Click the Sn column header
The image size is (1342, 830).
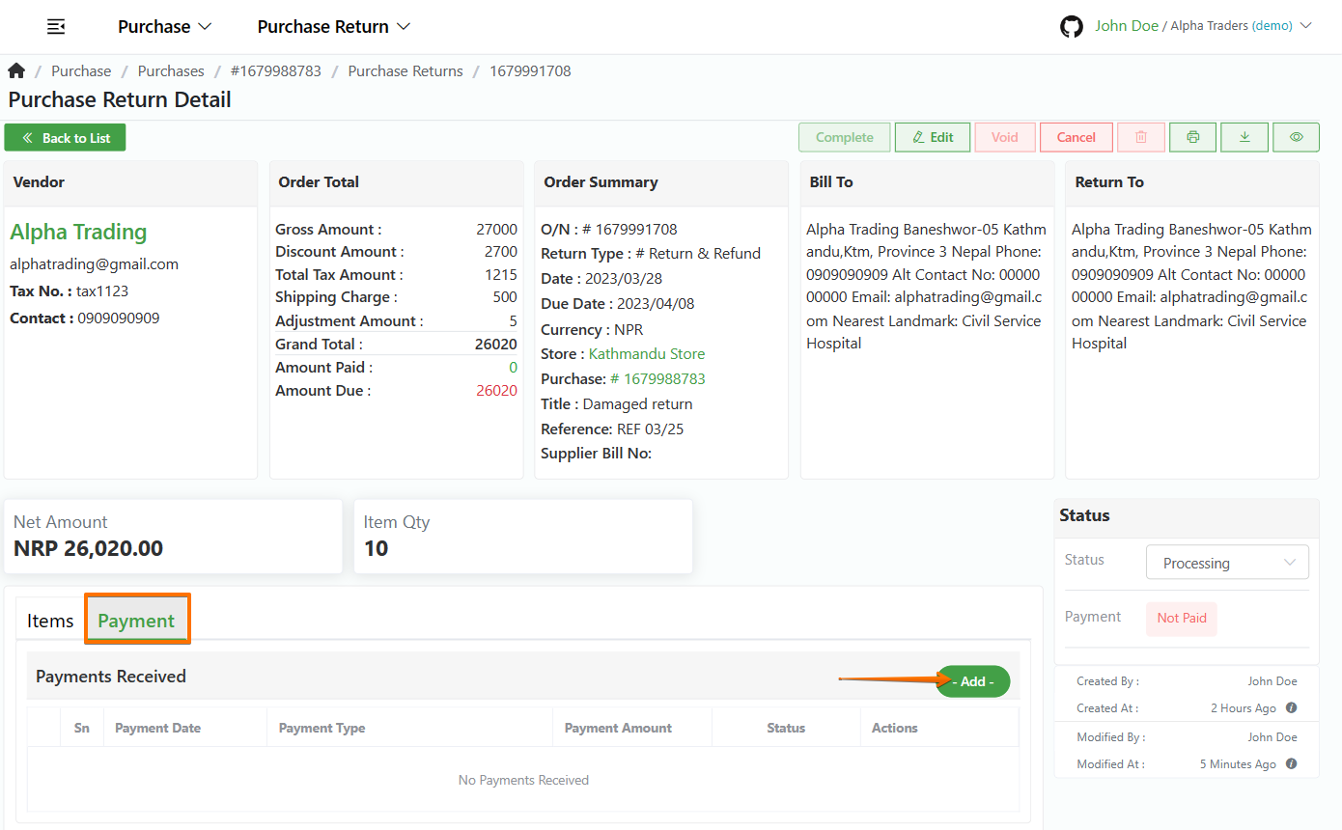82,728
